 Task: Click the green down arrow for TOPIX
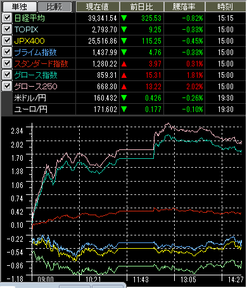(124, 30)
